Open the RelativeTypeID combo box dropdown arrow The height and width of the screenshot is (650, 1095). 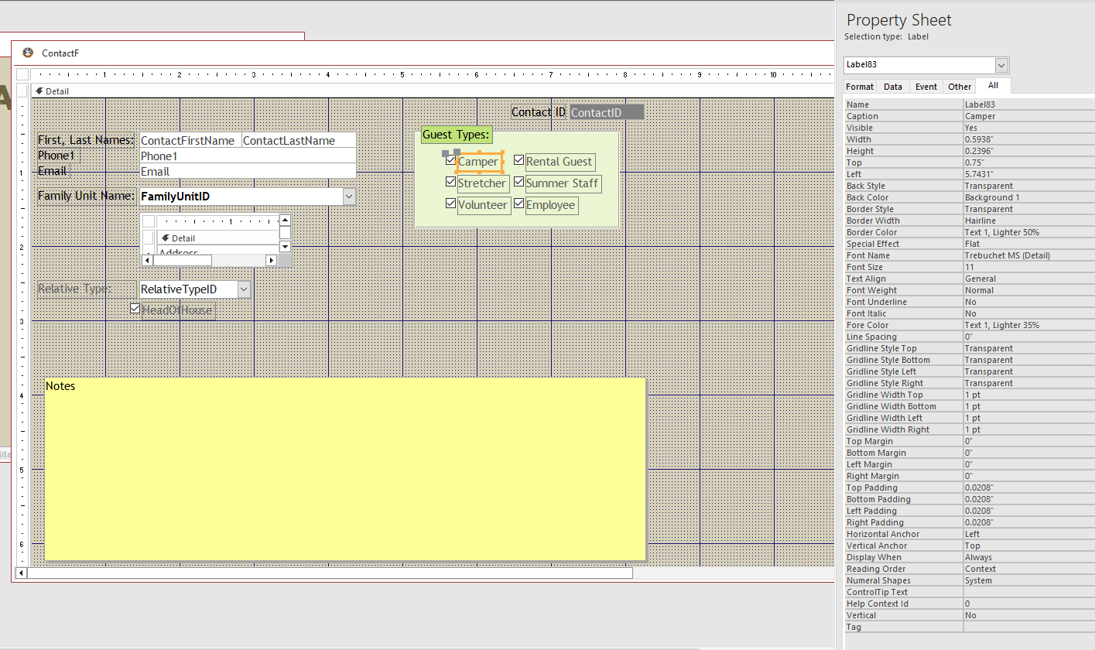tap(244, 289)
